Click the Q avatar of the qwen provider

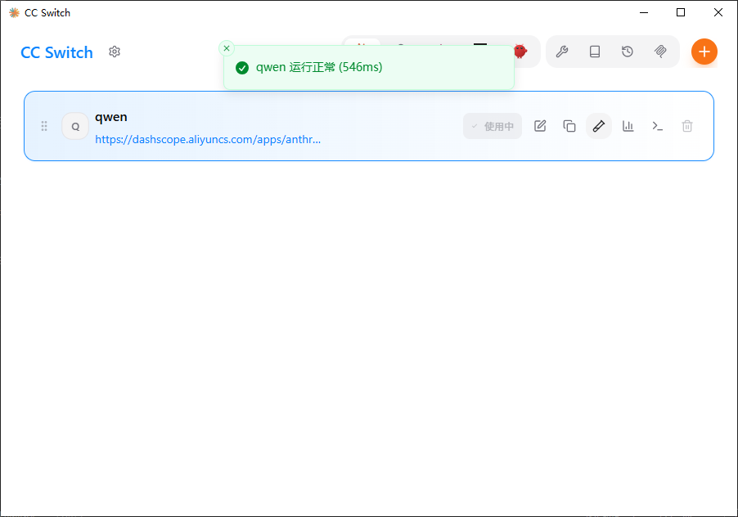pos(75,127)
